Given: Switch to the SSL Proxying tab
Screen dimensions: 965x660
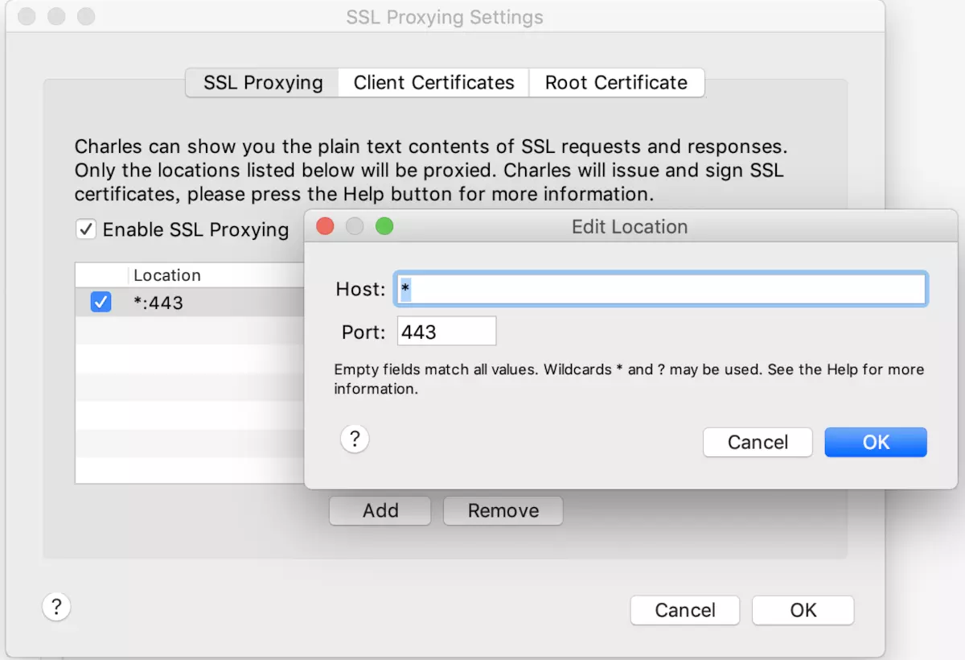Looking at the screenshot, I should click(x=263, y=82).
